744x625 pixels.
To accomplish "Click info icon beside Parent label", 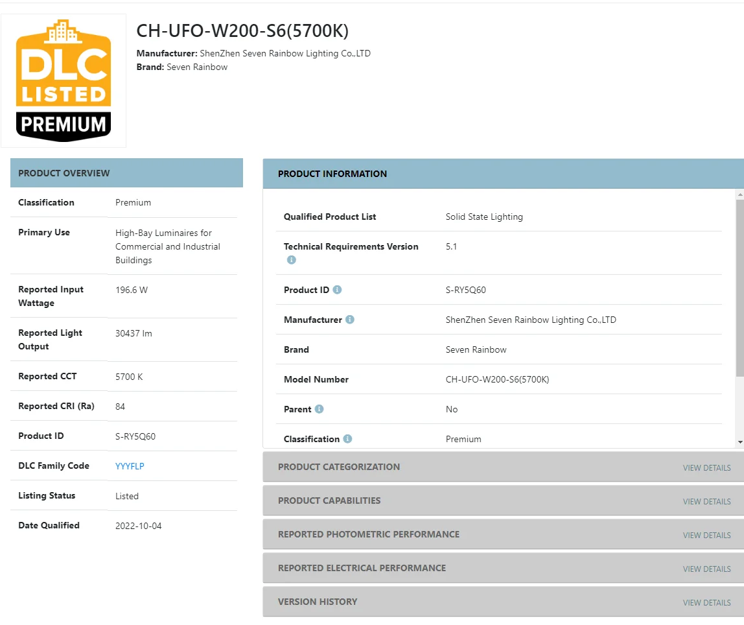I will pos(319,409).
